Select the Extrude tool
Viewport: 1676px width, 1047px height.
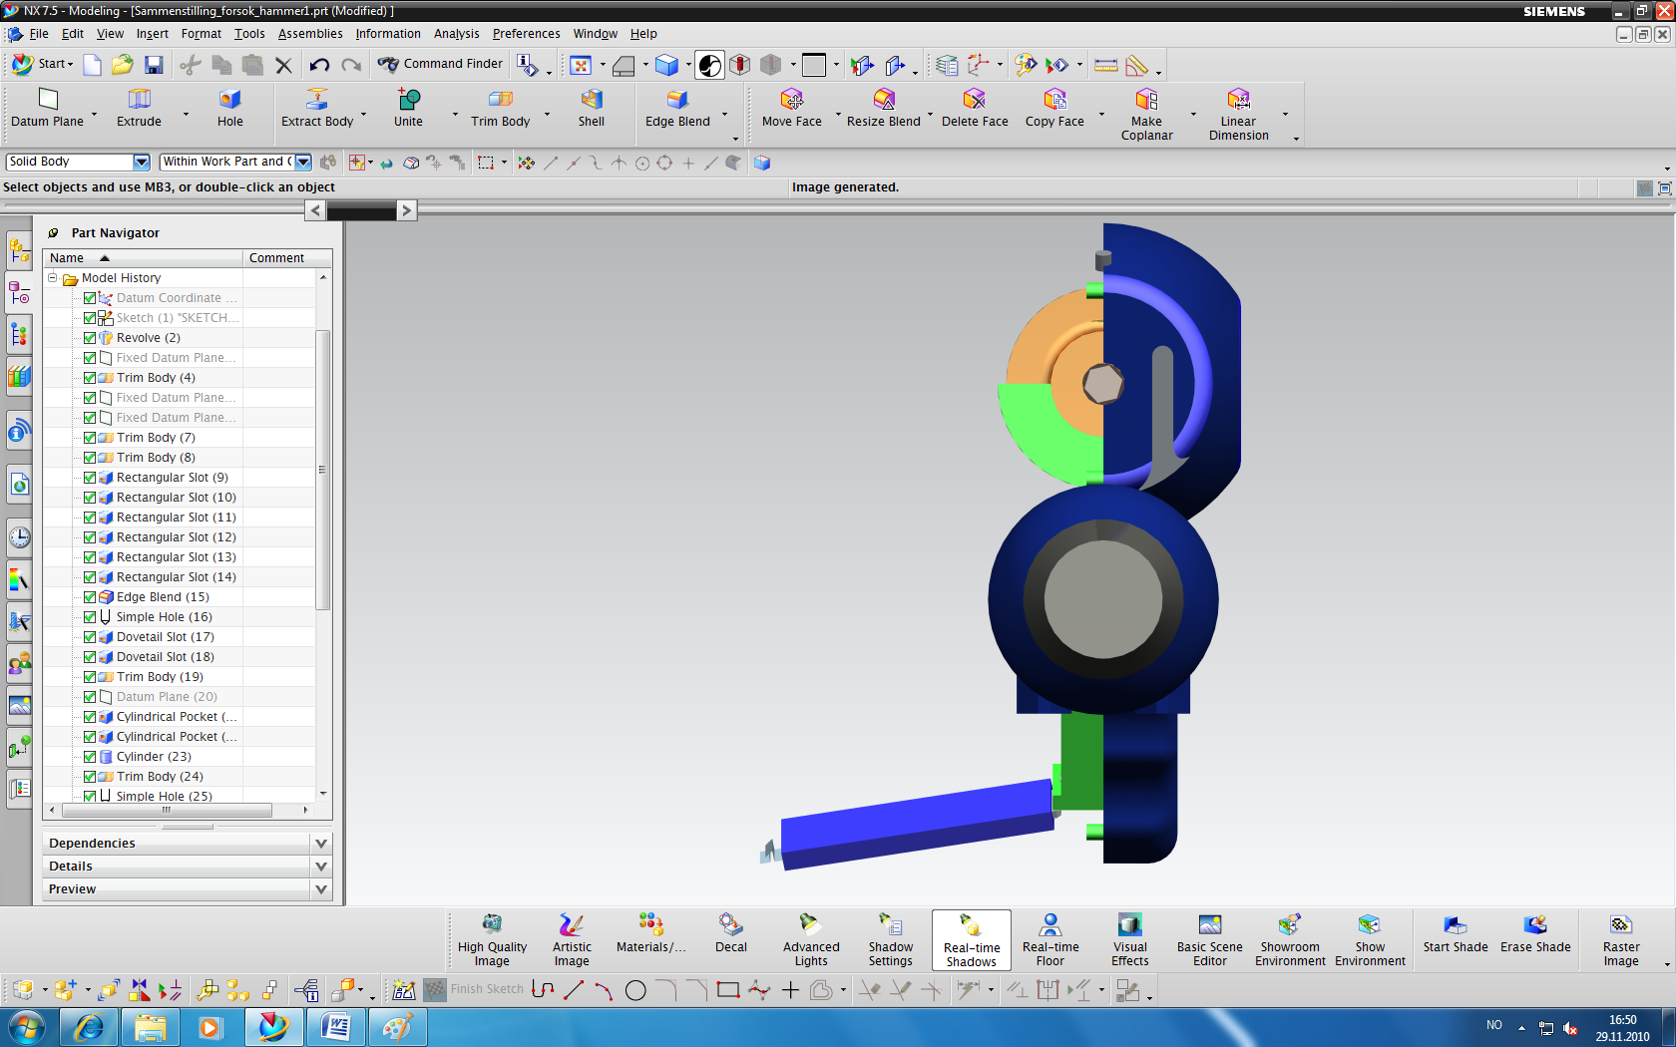click(x=139, y=108)
